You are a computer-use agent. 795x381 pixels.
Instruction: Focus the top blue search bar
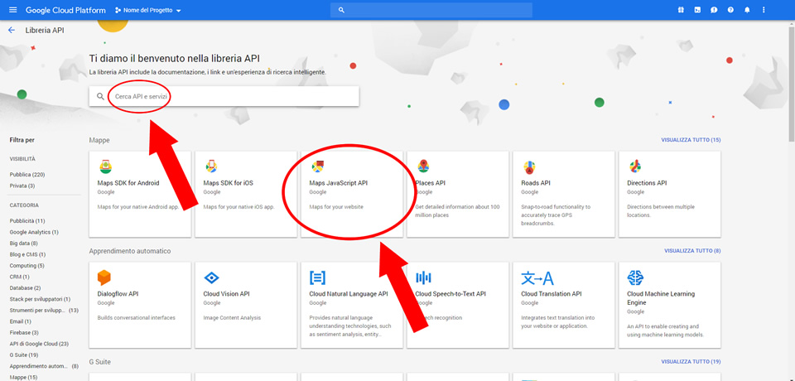(431, 10)
